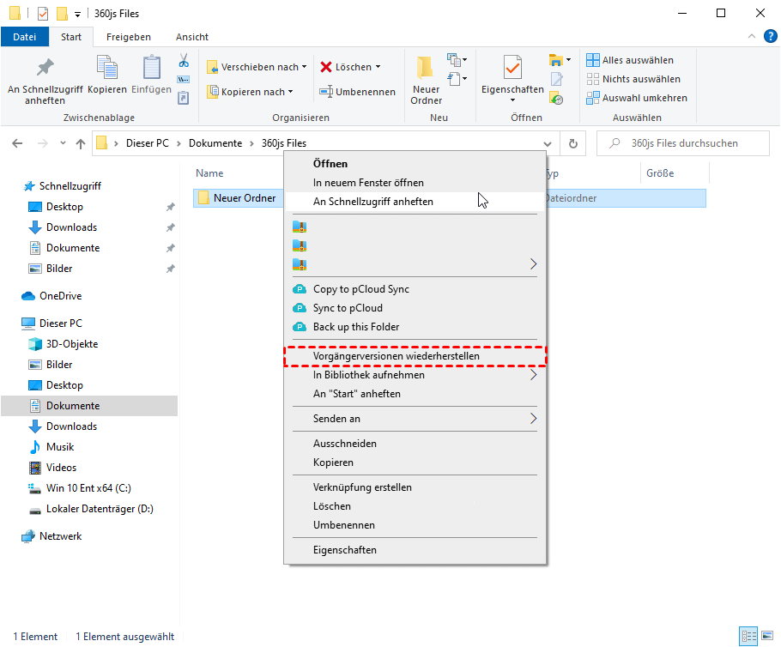Click the Kopieren ribbon icon

107,69
